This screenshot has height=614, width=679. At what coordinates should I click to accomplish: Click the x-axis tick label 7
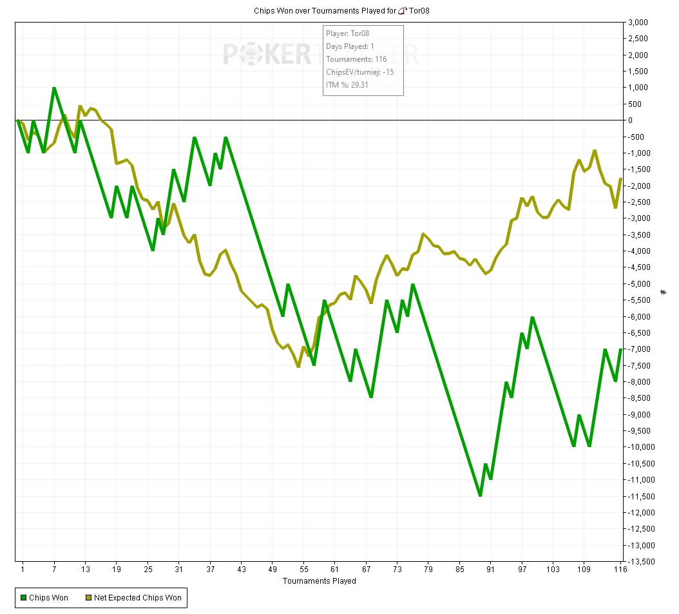click(54, 570)
